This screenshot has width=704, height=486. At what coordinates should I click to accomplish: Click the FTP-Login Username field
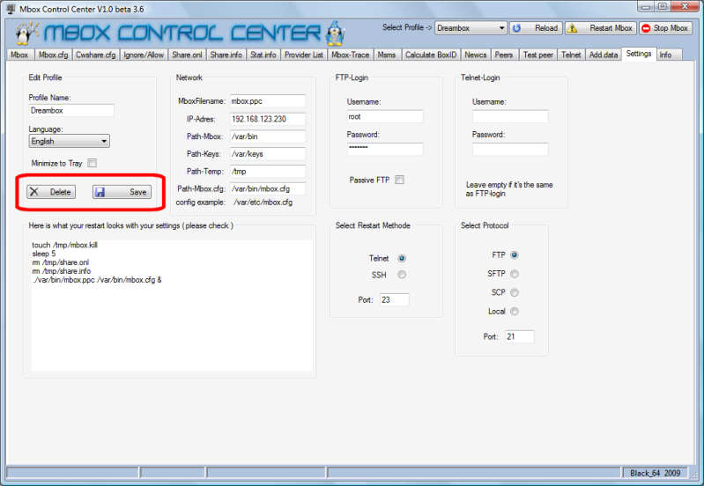coord(385,117)
